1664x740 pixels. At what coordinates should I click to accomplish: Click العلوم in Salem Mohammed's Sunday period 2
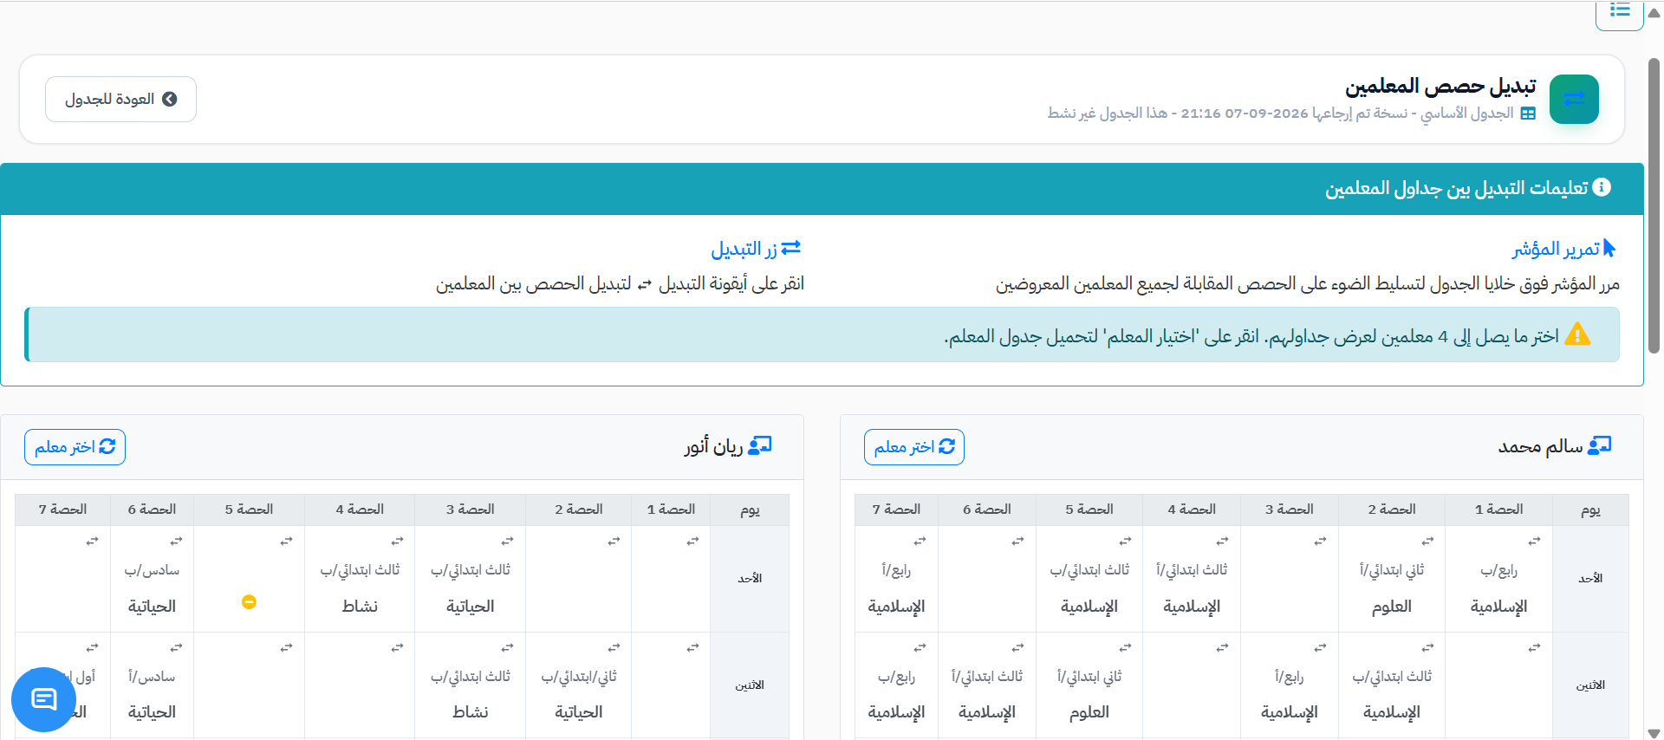[x=1392, y=607]
